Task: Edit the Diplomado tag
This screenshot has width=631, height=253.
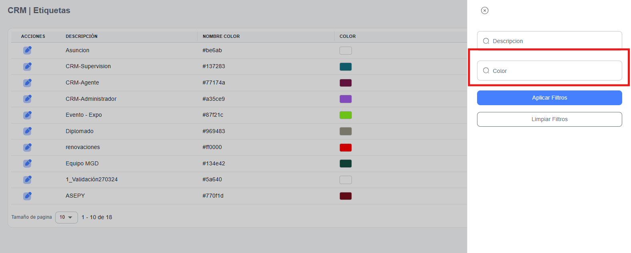Action: tap(27, 131)
